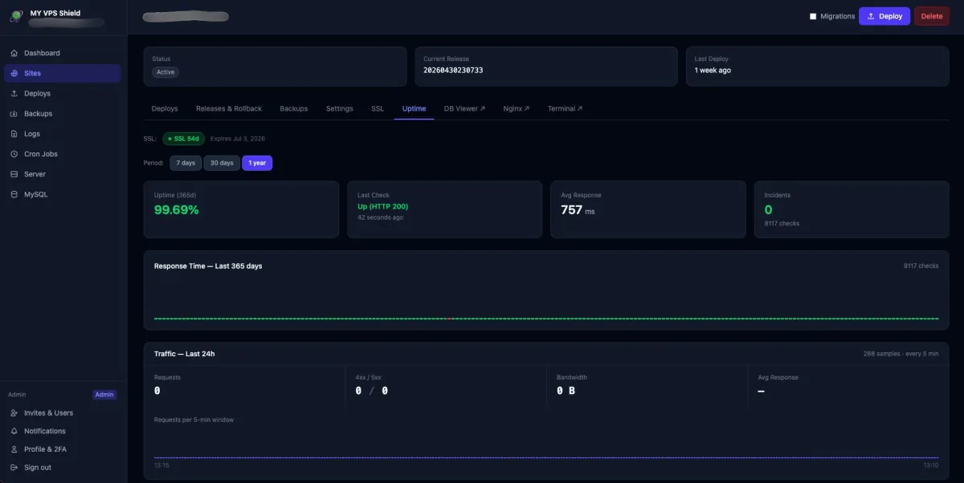Image resolution: width=964 pixels, height=483 pixels.
Task: Click the Backups database icon
Action: coord(14,114)
